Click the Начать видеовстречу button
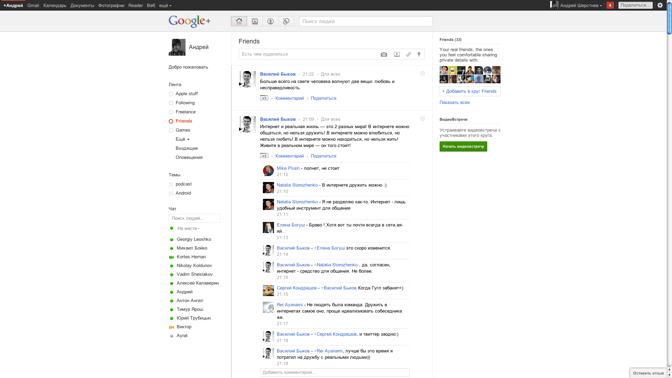Screen dimensions: 672x378 463,146
